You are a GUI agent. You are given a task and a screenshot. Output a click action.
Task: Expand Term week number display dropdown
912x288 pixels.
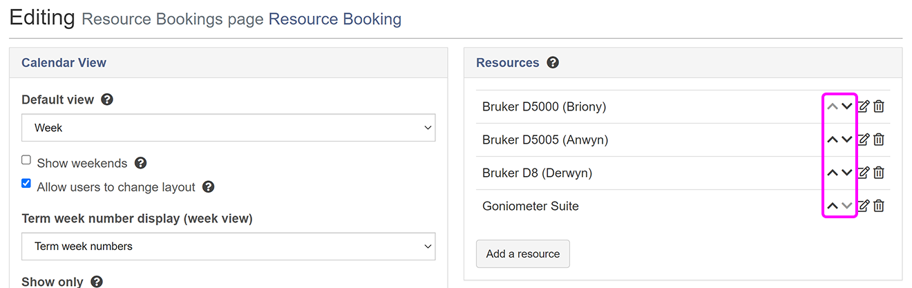click(228, 247)
